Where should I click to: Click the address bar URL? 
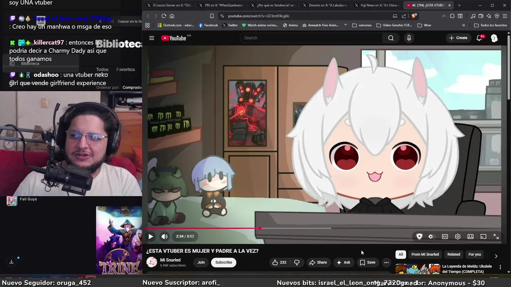click(259, 16)
